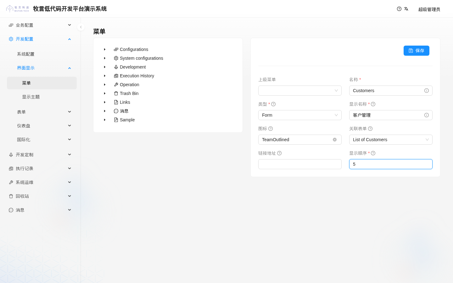453x283 pixels.
Task: Open the 关联表单 dropdown List of Customers
Action: tap(391, 140)
